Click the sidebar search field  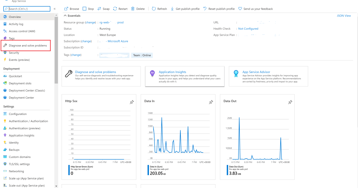click(27, 9)
